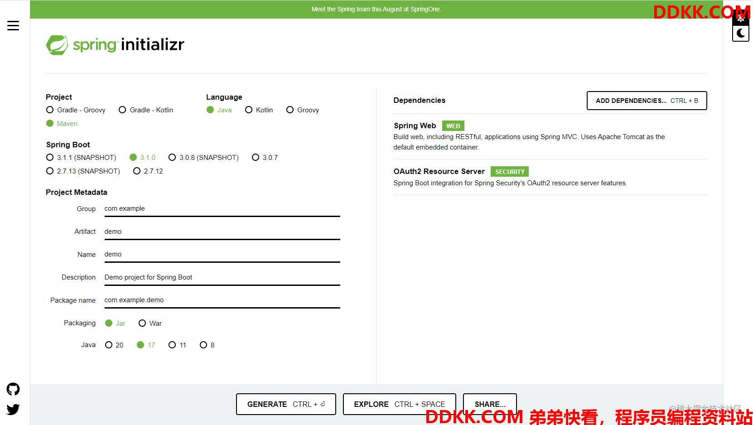Click the Spring Initializr logo

tap(115, 45)
